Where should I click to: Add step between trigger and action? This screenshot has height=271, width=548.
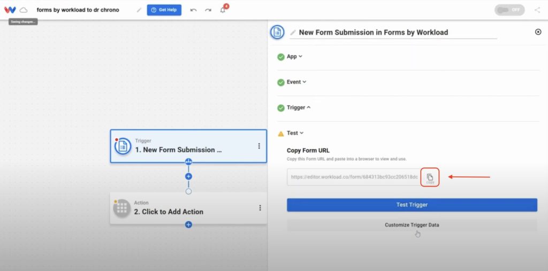click(x=188, y=176)
